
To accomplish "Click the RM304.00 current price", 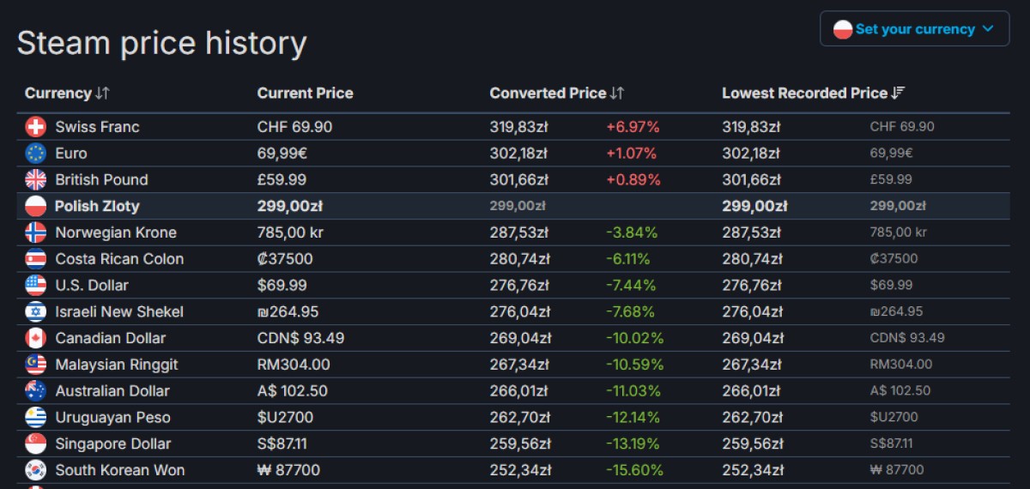I will (x=294, y=365).
